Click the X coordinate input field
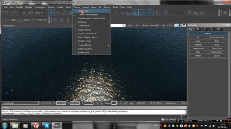 (x=61, y=103)
